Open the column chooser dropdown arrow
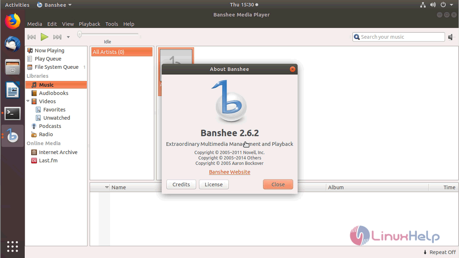The width and height of the screenshot is (459, 258). pyautogui.click(x=107, y=187)
